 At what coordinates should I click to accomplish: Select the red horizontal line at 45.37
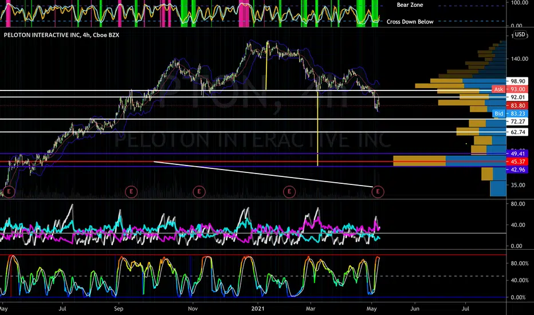pyautogui.click(x=253, y=162)
